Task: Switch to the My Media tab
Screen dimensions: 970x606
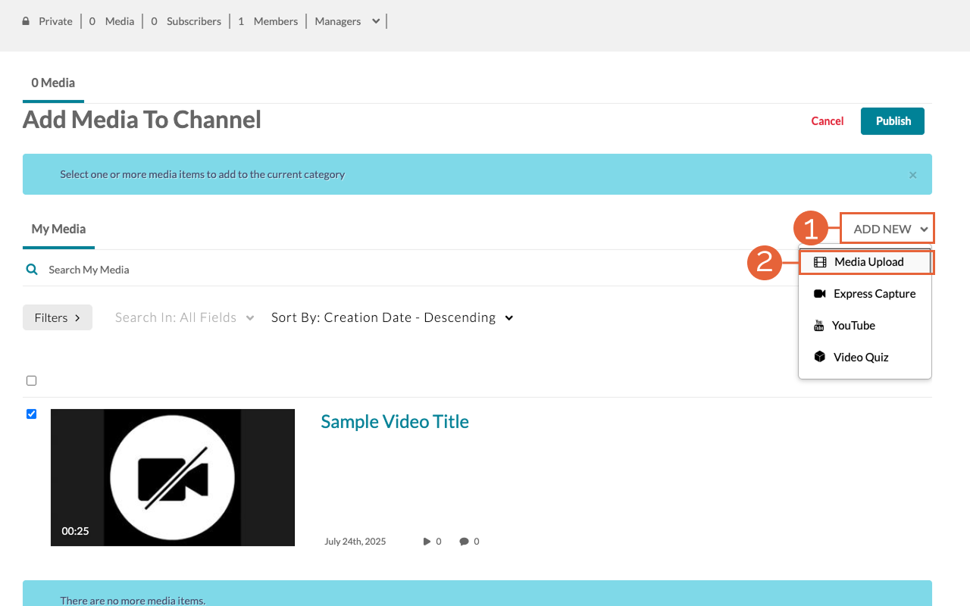Action: (58, 229)
